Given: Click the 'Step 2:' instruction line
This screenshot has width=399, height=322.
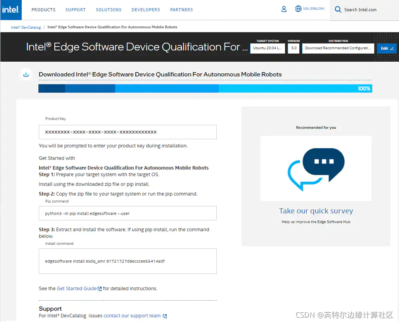Looking at the screenshot, I should click(118, 194).
